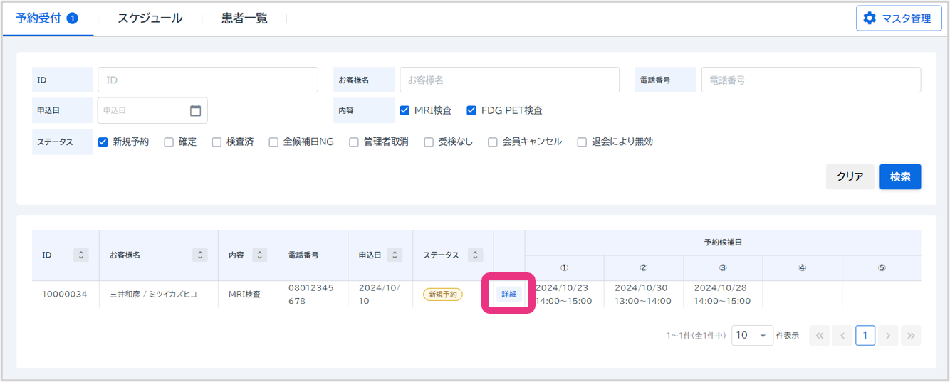Image resolution: width=950 pixels, height=382 pixels.
Task: Switch to the スケジュール tab
Action: point(150,18)
